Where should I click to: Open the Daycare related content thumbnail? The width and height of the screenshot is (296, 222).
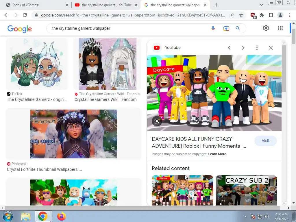point(183,190)
